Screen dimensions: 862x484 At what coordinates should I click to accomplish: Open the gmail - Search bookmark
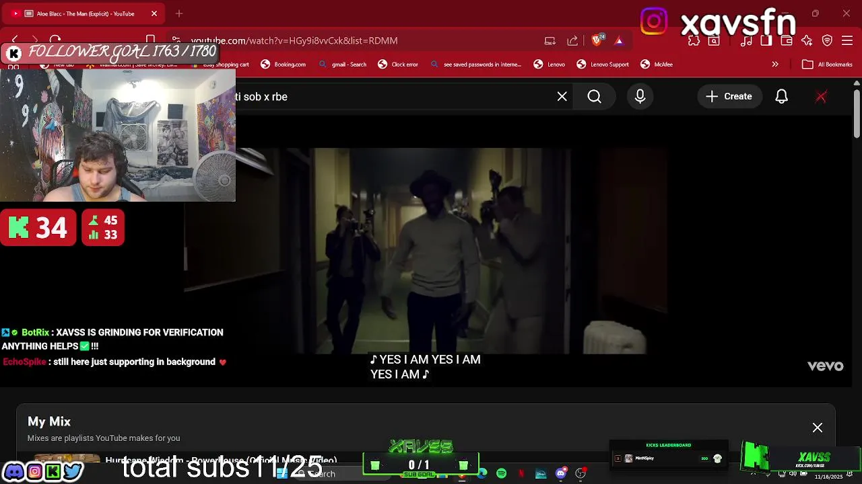(342, 65)
